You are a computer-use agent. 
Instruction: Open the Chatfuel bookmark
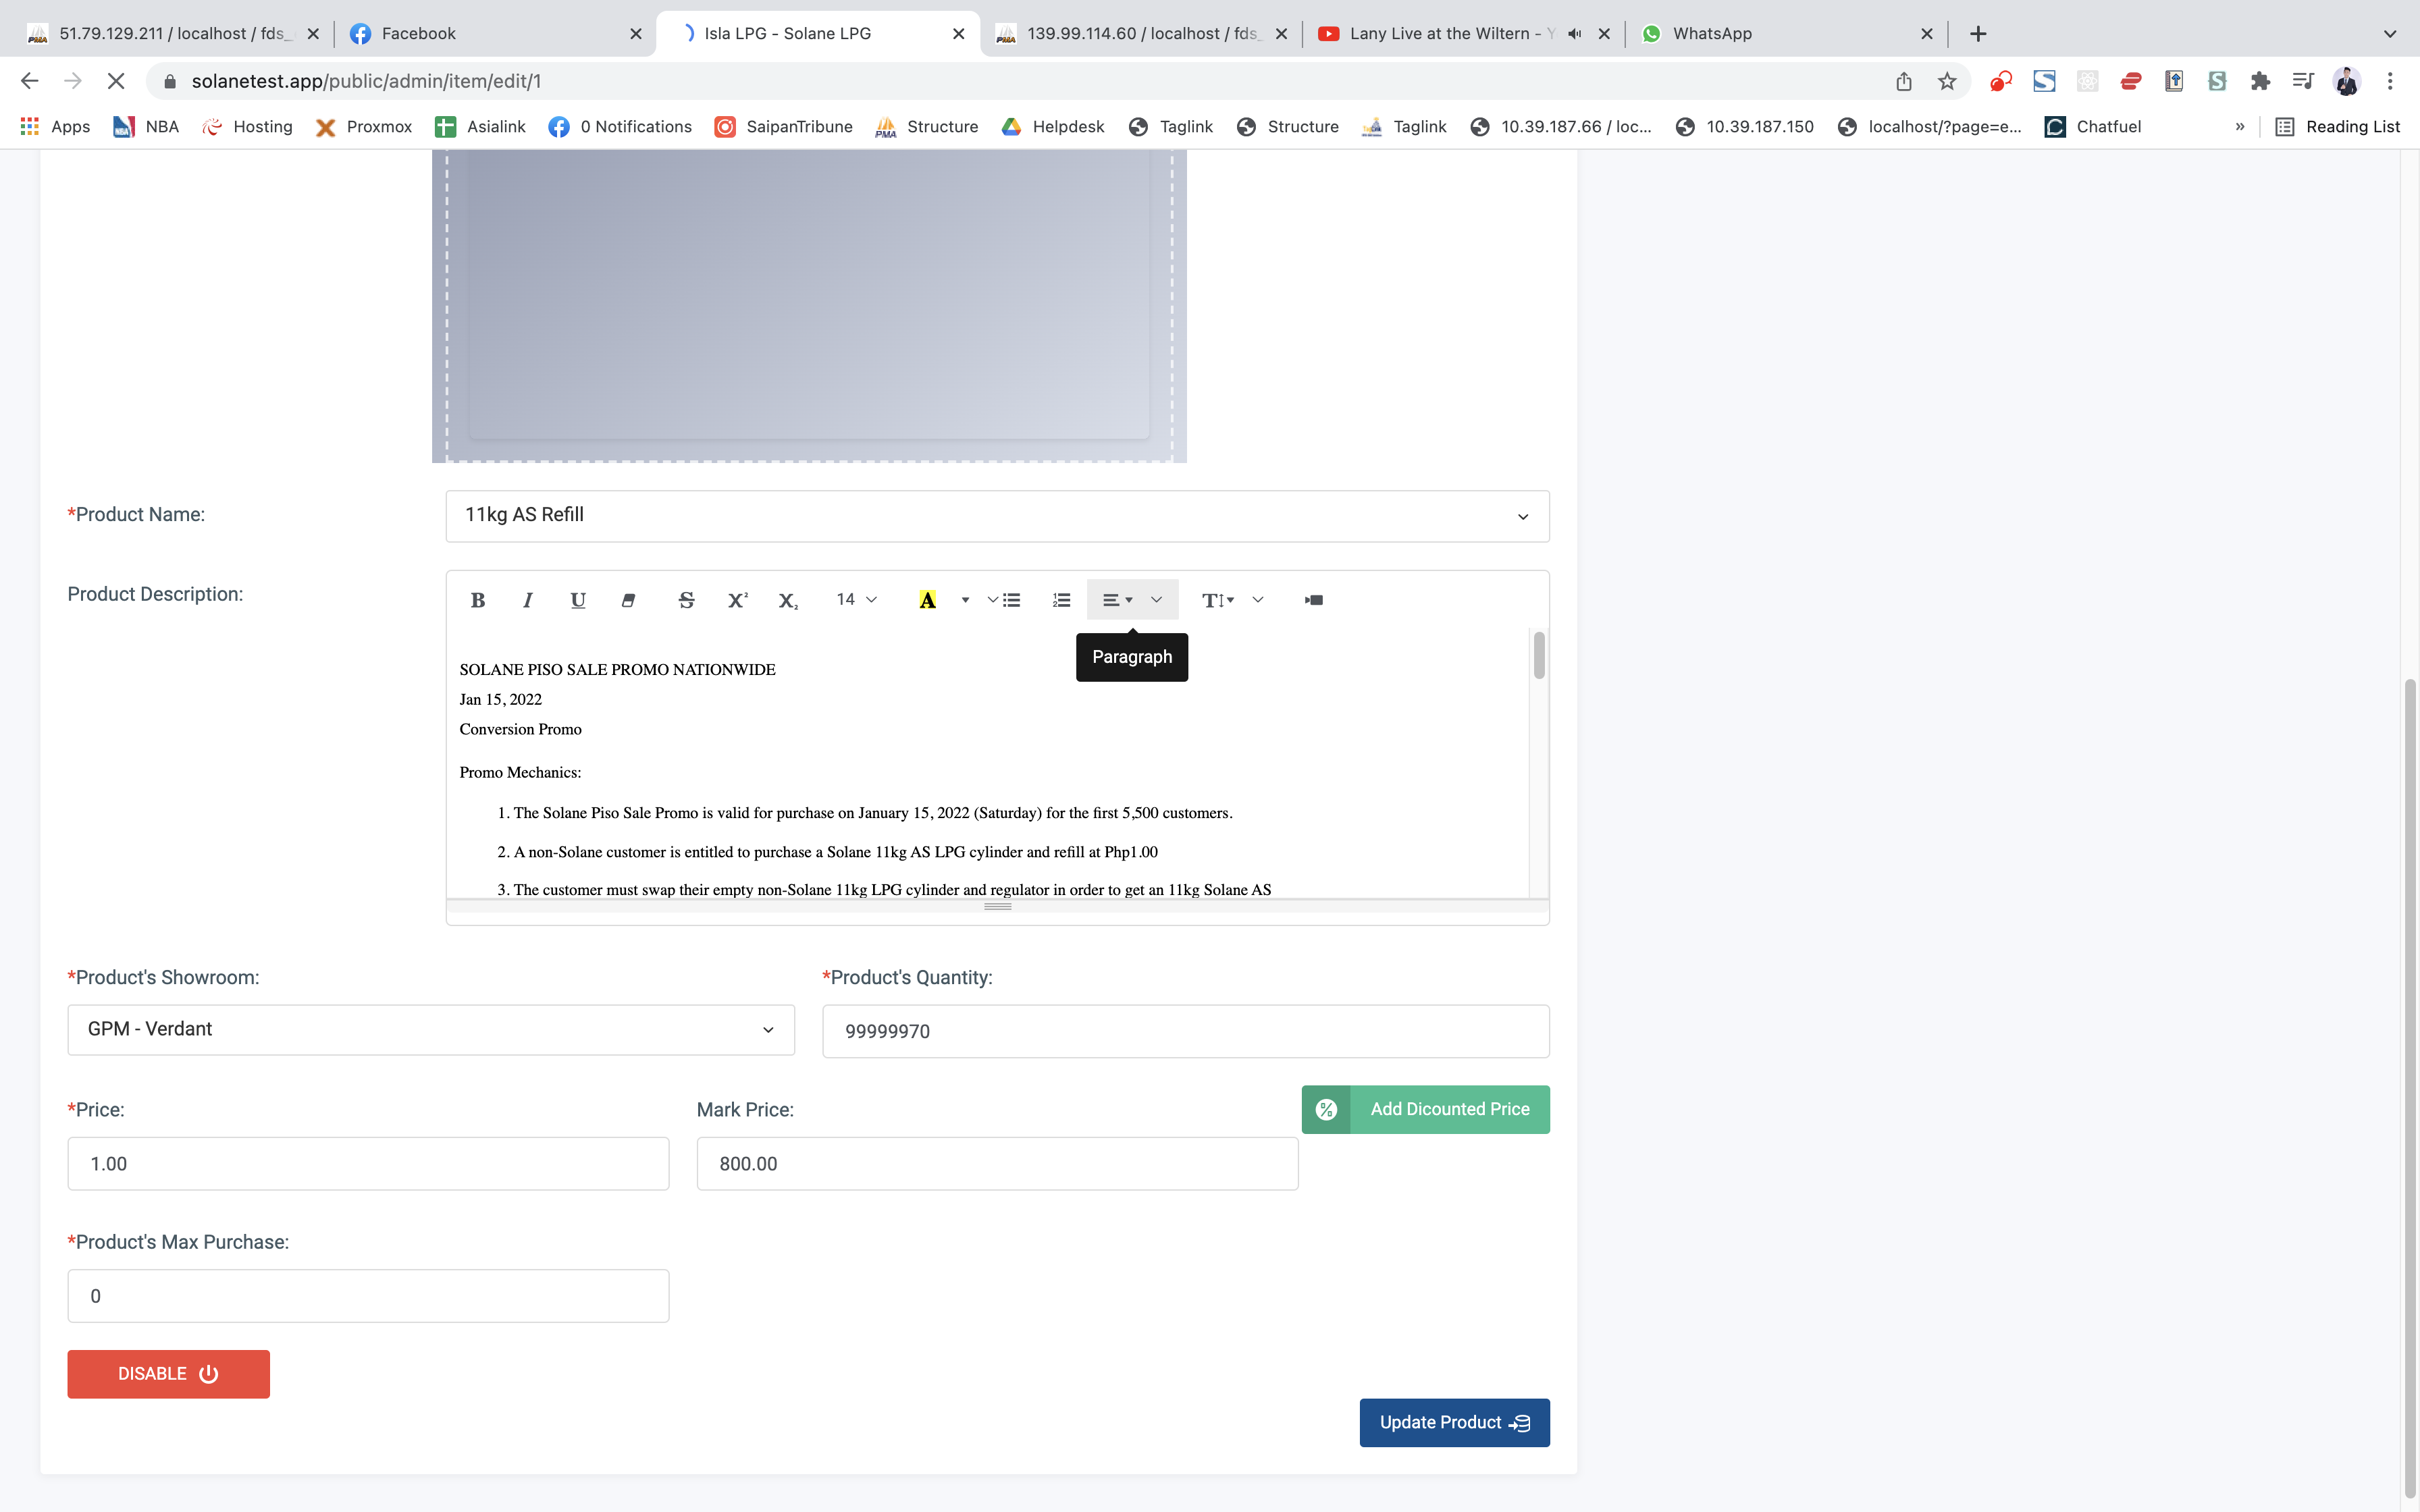point(2092,127)
